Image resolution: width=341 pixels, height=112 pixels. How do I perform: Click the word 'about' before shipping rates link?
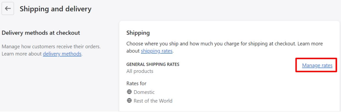pos(133,51)
